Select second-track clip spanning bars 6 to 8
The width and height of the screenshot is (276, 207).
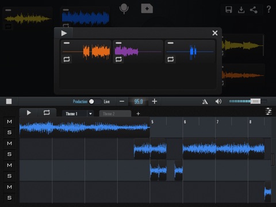click(224, 149)
